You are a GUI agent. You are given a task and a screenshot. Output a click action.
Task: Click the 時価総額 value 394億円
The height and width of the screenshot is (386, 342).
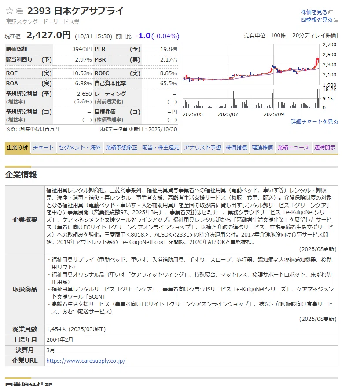[x=82, y=49]
